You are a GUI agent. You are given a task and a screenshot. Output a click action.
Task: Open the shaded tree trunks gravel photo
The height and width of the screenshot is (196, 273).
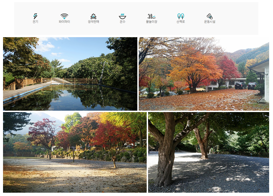tap(208, 152)
